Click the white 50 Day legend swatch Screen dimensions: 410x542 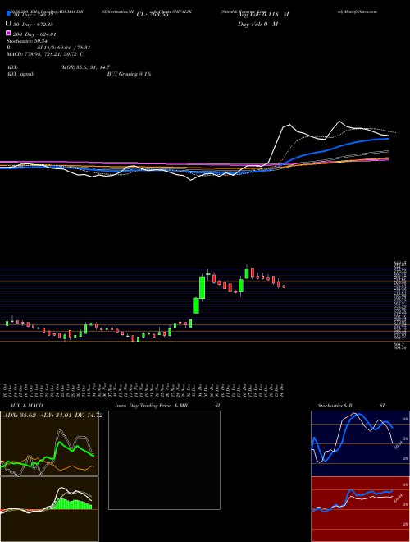8,24
